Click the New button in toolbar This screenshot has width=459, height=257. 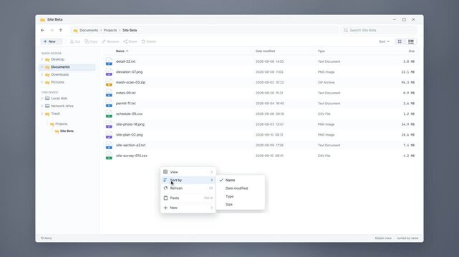(52, 41)
